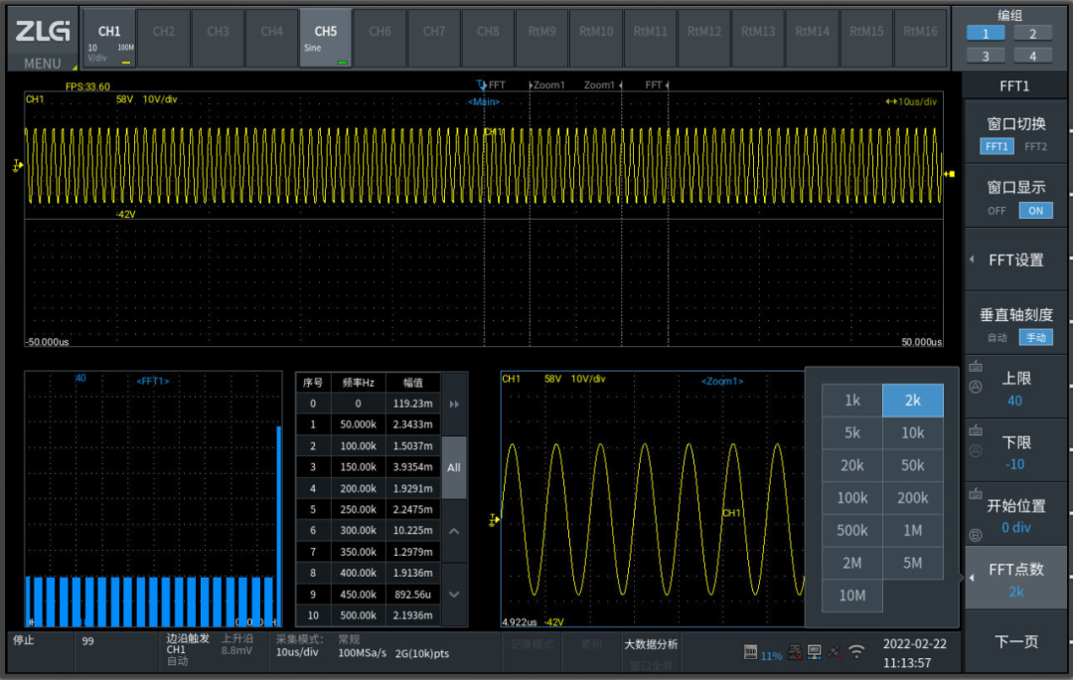Select the CH1 channel tab
The image size is (1073, 680).
108,39
